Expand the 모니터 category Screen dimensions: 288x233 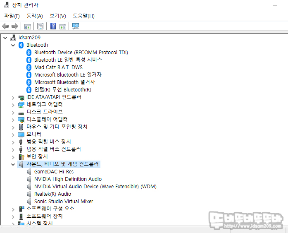13,135
